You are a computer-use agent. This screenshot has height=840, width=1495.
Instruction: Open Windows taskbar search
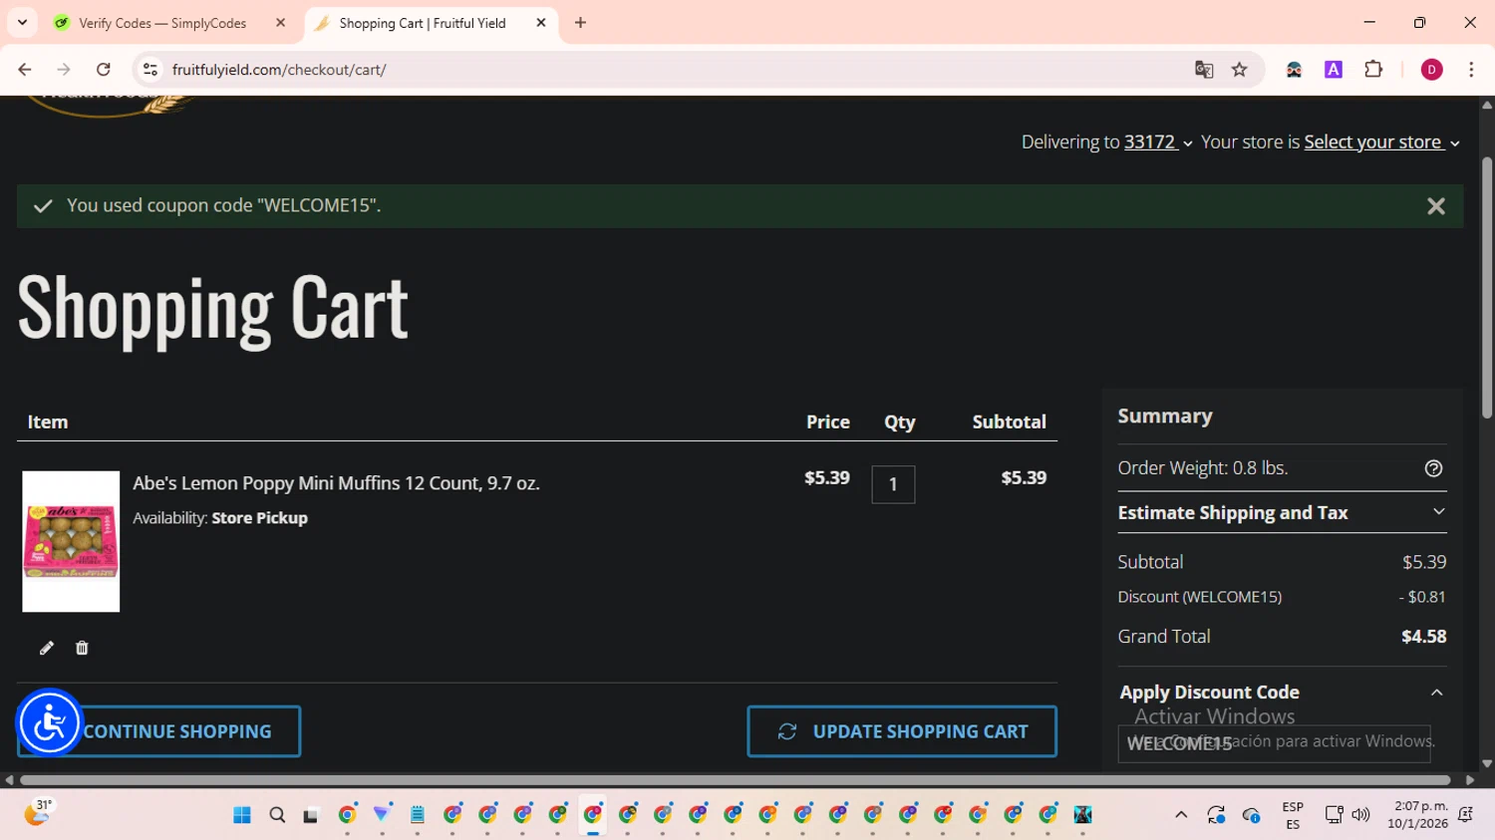pos(277,815)
